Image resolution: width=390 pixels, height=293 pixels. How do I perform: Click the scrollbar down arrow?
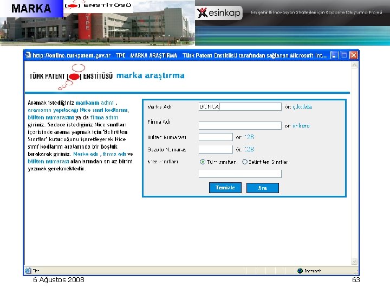(x=354, y=262)
